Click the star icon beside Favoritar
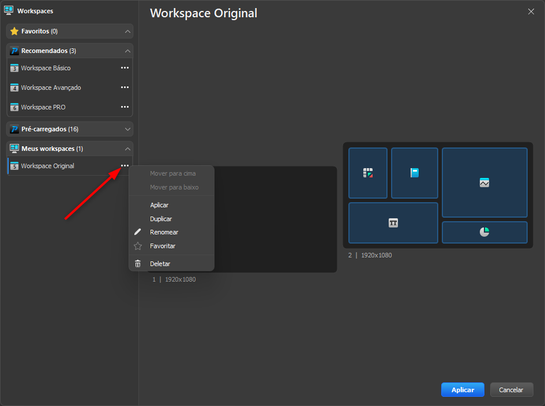The width and height of the screenshot is (545, 406). [x=138, y=246]
